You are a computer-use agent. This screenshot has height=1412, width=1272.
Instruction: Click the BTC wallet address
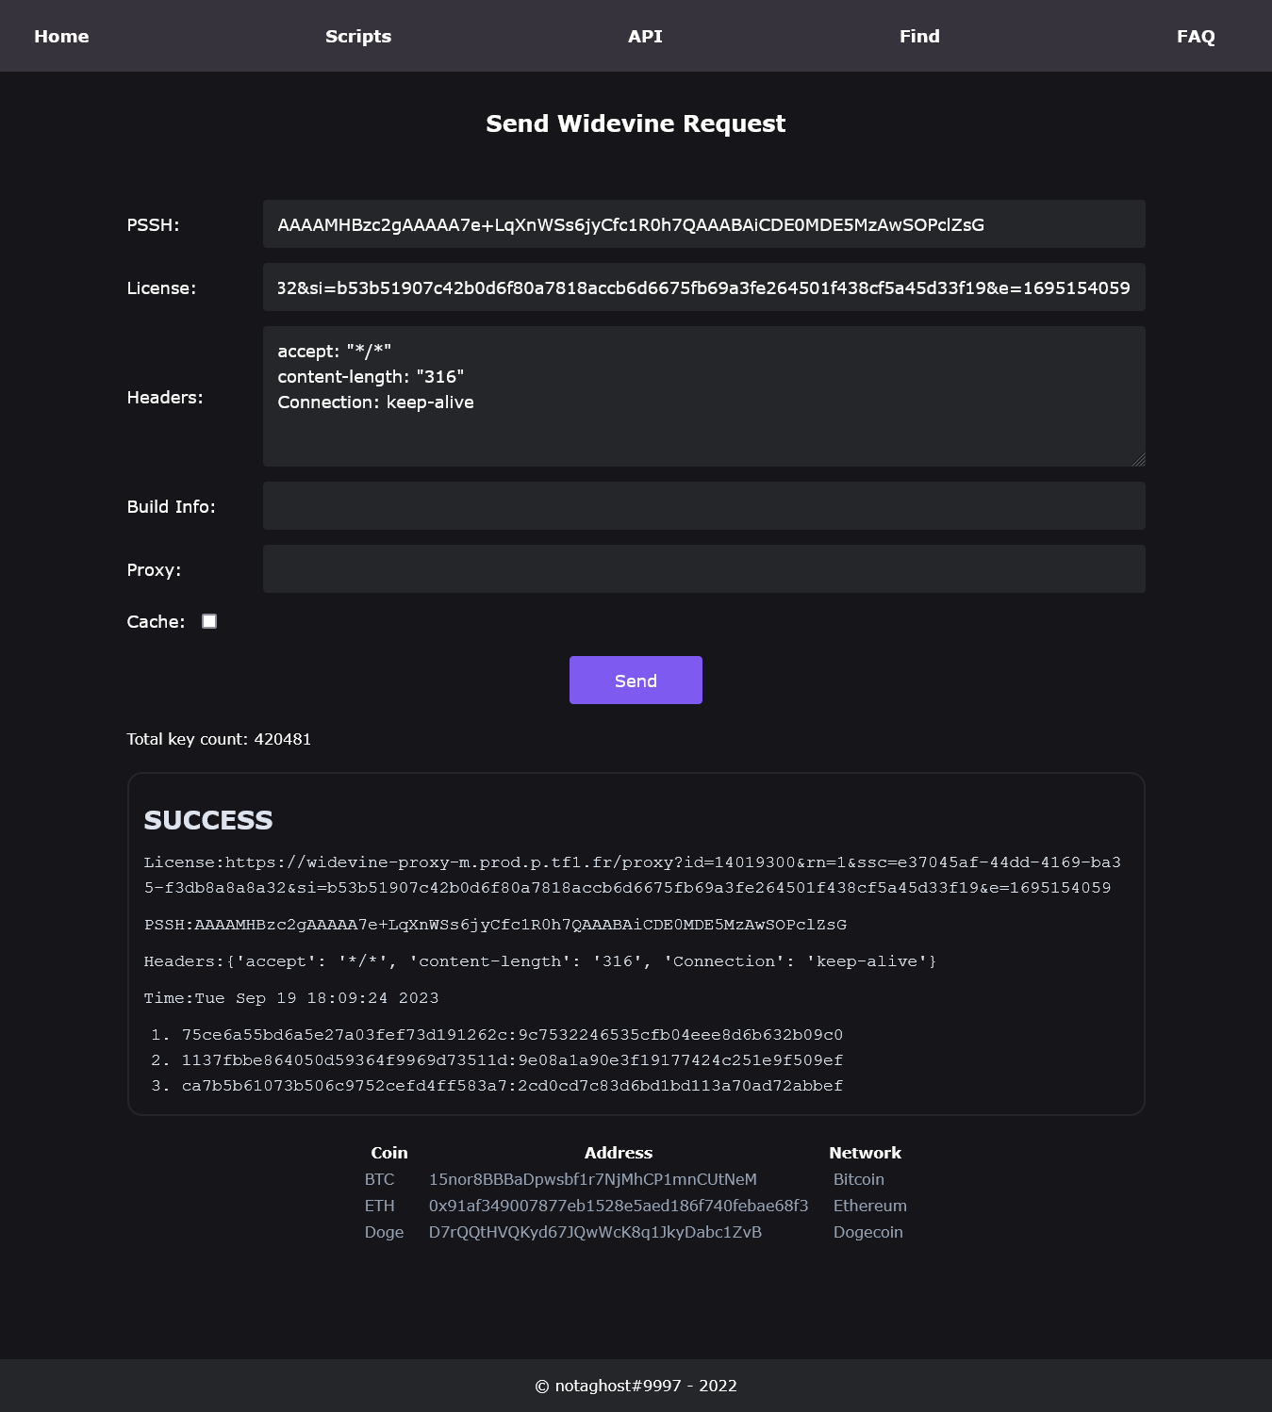pos(592,1179)
